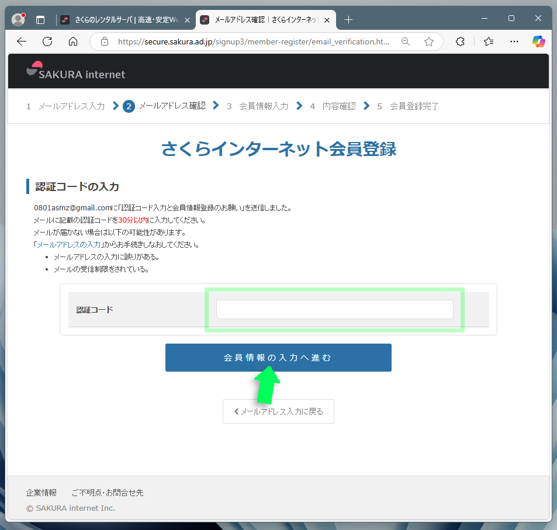Screen dimensions: 557x530
Task: Click the browser profile avatar icon
Action: 18,19
